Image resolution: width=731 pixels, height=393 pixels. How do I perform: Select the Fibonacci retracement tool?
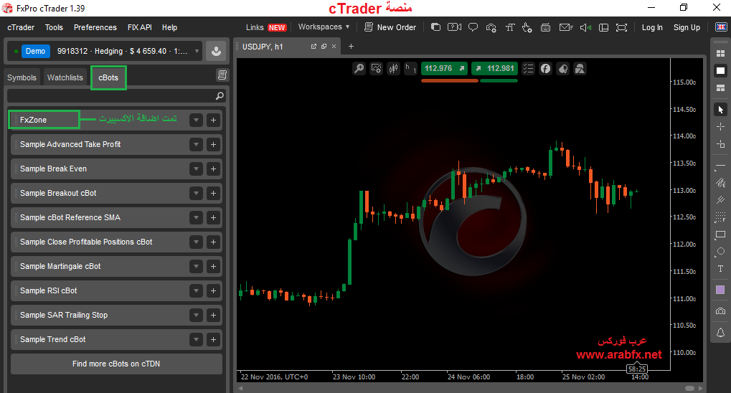[x=720, y=217]
